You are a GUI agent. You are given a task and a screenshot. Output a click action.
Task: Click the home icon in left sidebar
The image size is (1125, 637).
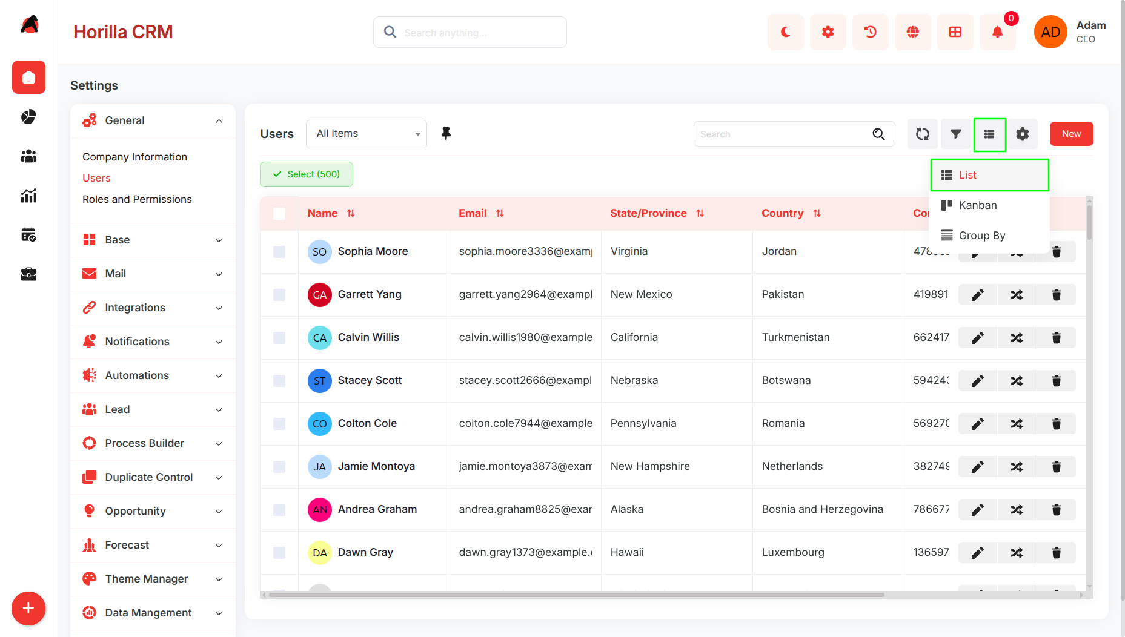(x=28, y=77)
